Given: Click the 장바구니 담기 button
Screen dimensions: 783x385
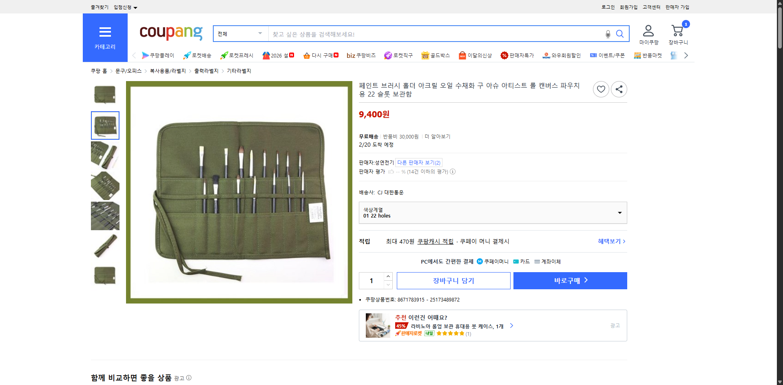Looking at the screenshot, I should coord(454,280).
